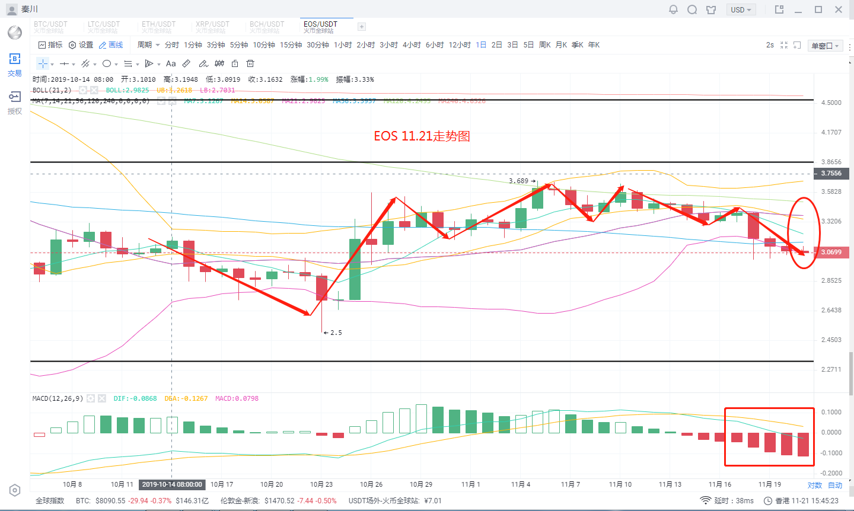Switch to BCH/USDT tab
The width and height of the screenshot is (854, 511).
pos(266,27)
